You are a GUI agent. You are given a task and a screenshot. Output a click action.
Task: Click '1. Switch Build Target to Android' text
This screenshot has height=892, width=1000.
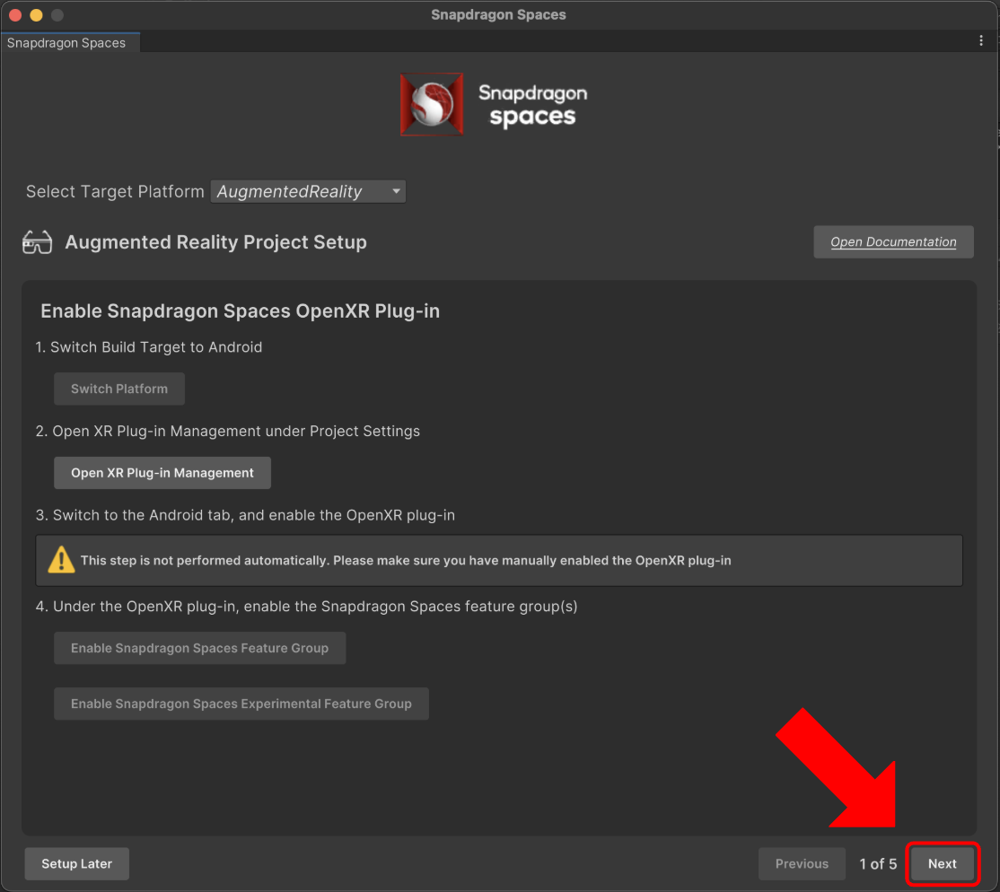(149, 347)
